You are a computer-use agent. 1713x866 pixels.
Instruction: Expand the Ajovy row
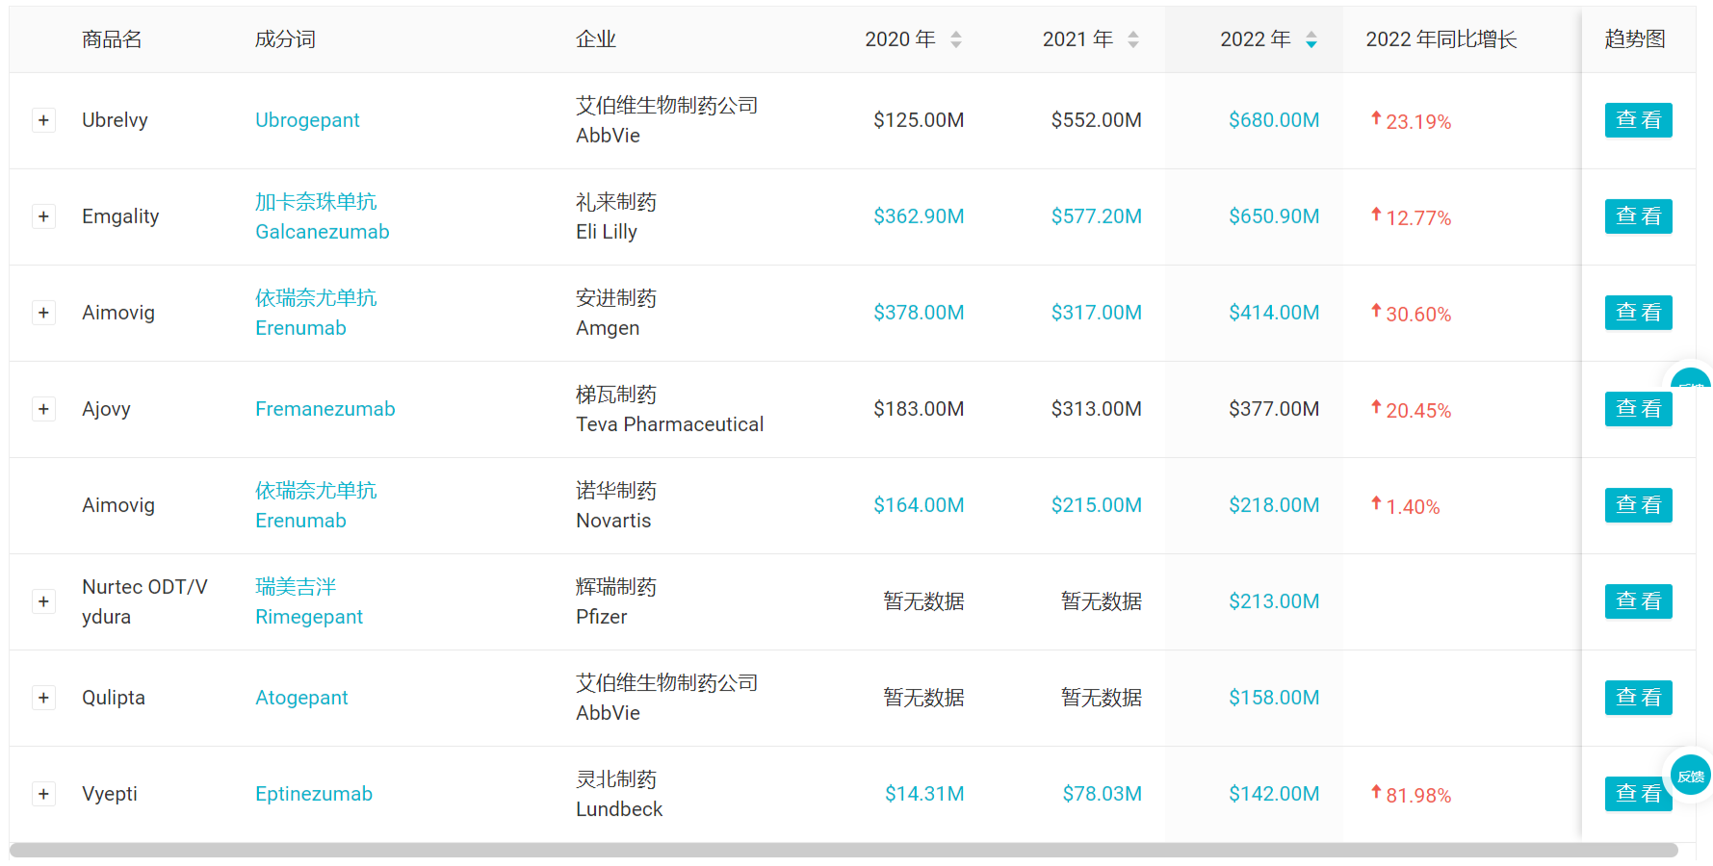[43, 409]
